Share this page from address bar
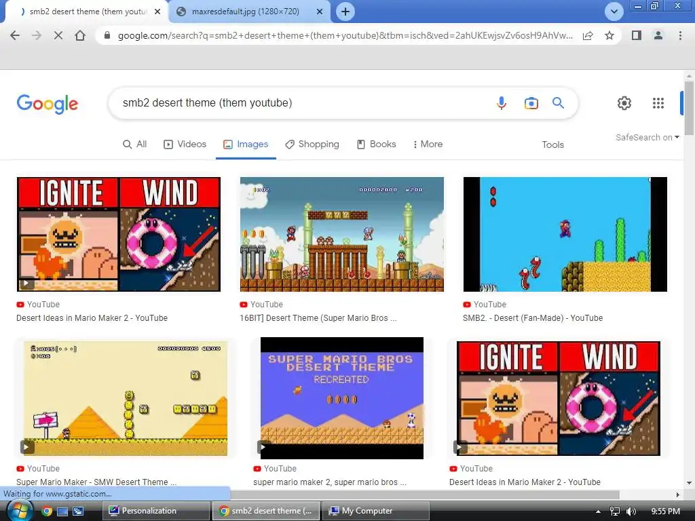This screenshot has width=695, height=521. point(588,35)
